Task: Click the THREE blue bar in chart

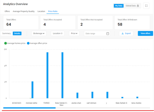Action: [x=47, y=75]
